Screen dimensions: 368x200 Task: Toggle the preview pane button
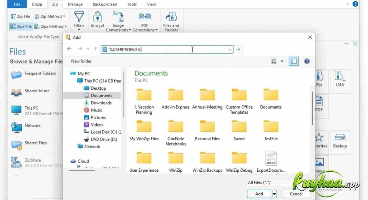[x=294, y=61]
